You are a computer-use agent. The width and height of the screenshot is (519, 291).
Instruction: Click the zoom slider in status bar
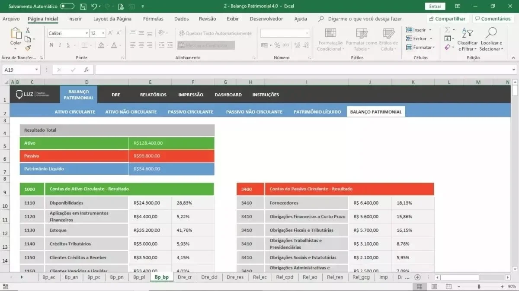click(479, 287)
